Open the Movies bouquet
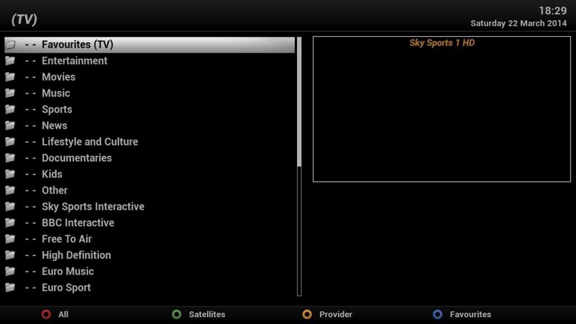 [x=150, y=76]
